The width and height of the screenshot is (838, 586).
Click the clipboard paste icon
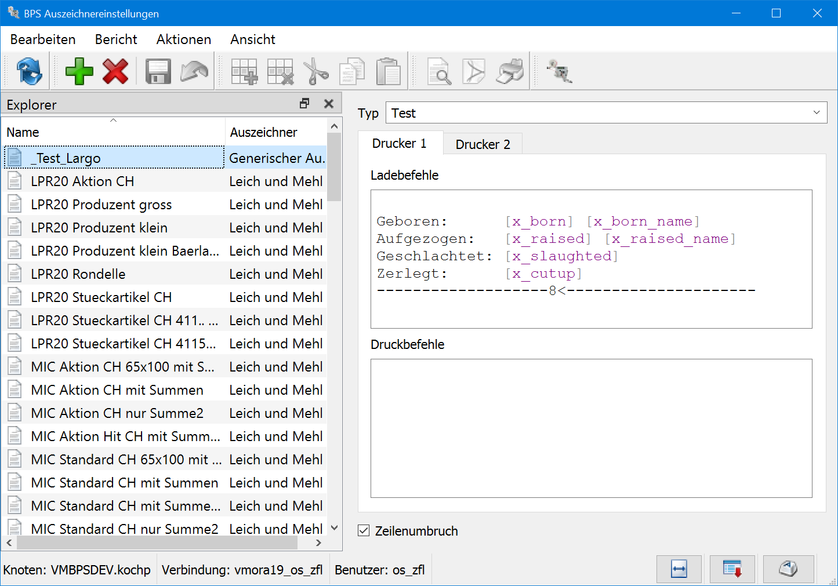pyautogui.click(x=388, y=72)
